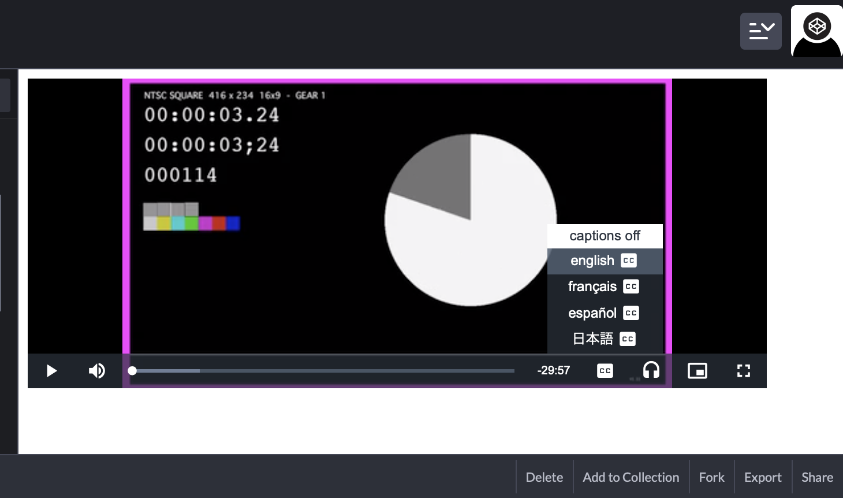The width and height of the screenshot is (843, 498).
Task: Delete the pen
Action: (x=544, y=477)
